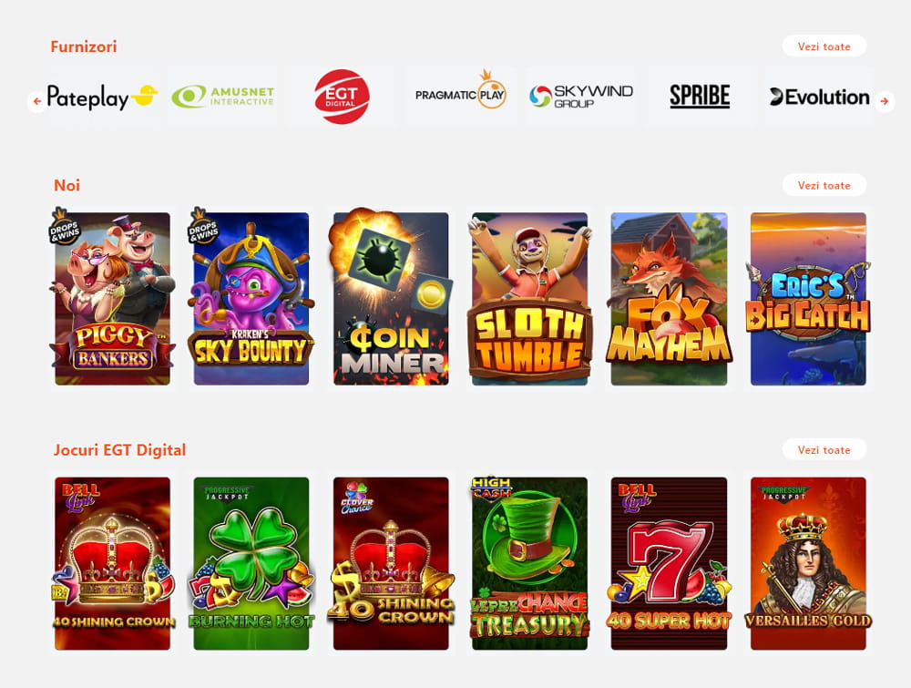Play the Burning Hot slot
The height and width of the screenshot is (688, 911).
tap(251, 564)
